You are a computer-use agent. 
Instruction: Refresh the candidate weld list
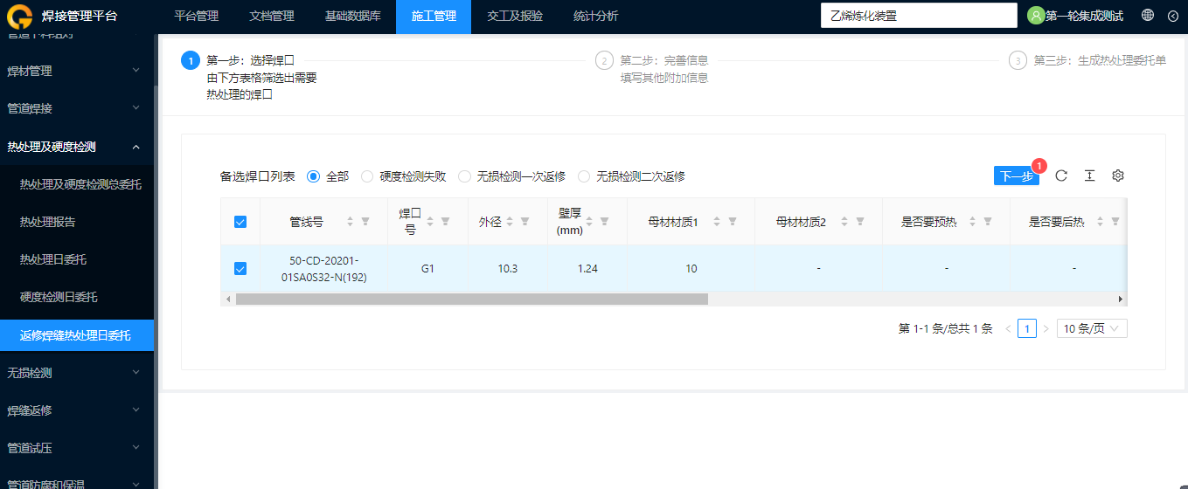pyautogui.click(x=1061, y=176)
